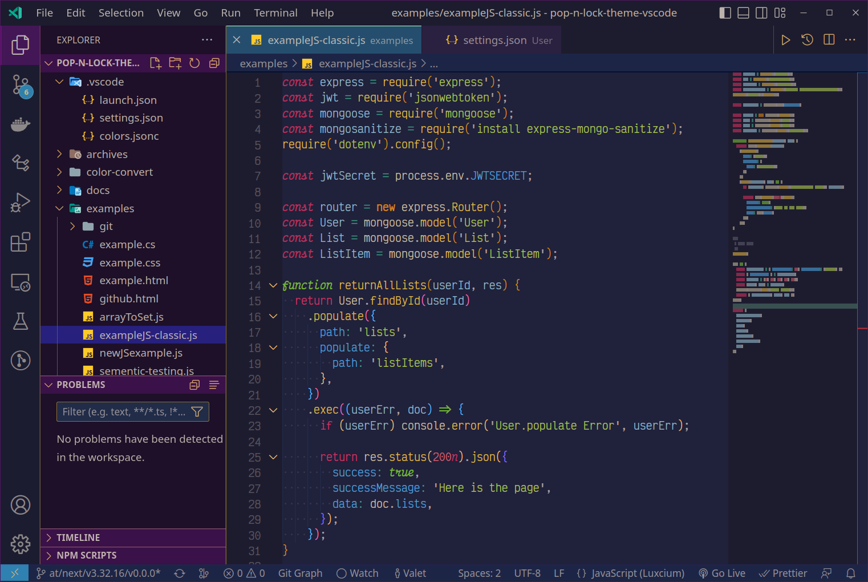Open the Terminal menu

pyautogui.click(x=275, y=13)
